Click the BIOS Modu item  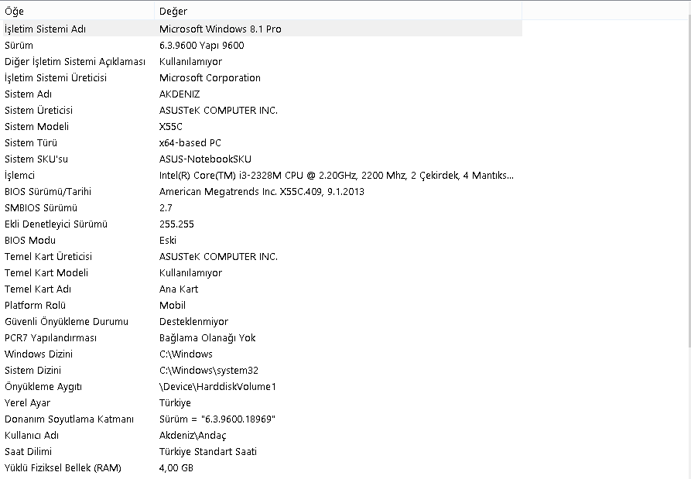pyautogui.click(x=29, y=240)
